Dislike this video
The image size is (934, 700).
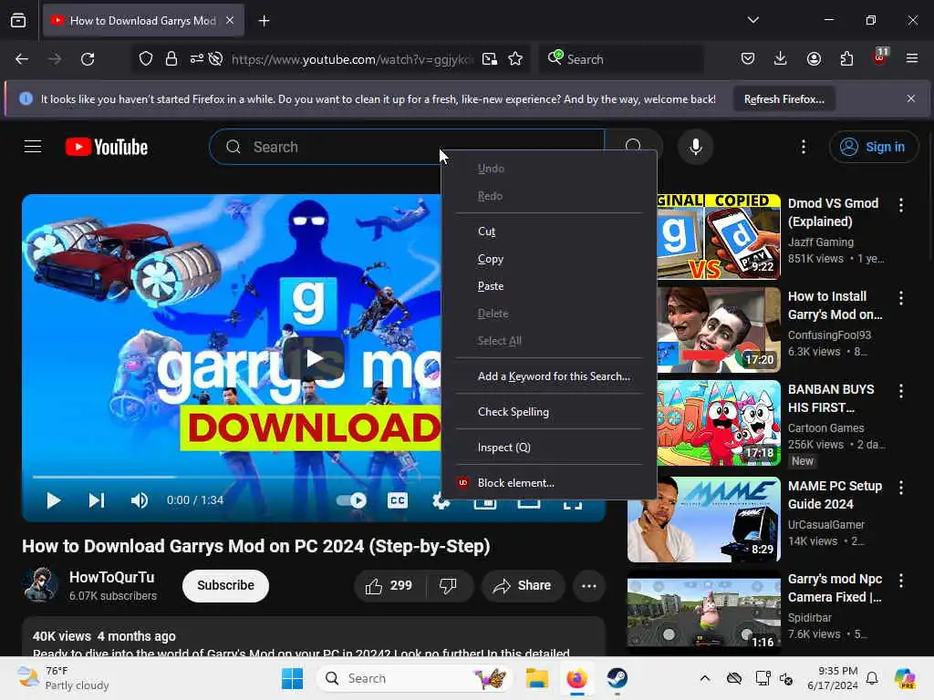click(x=448, y=586)
